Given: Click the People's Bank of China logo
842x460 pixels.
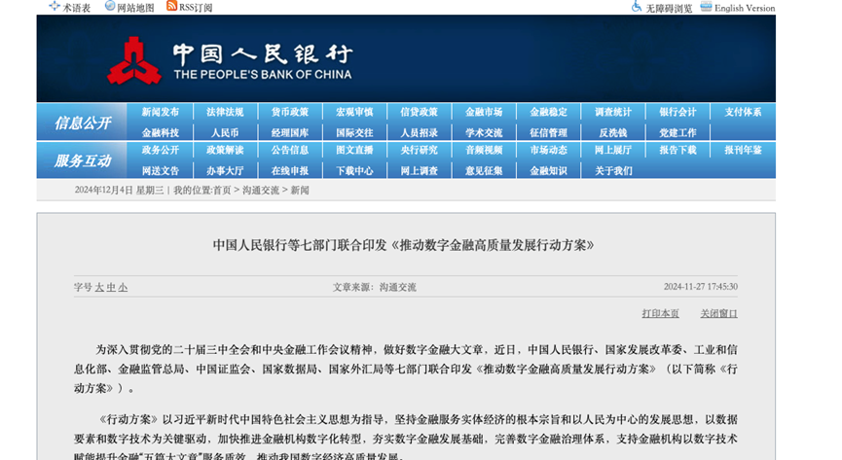Looking at the screenshot, I should (134, 59).
